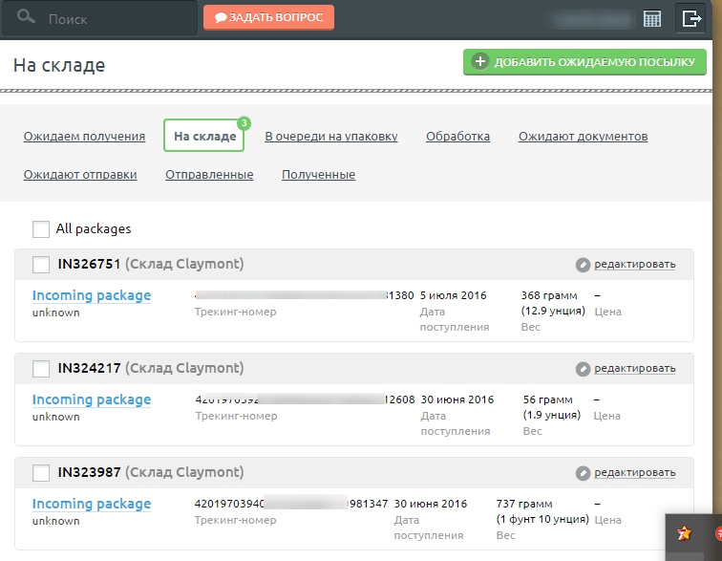722x561 pixels.
Task: Open В очереди на упаковку tab
Action: point(331,137)
